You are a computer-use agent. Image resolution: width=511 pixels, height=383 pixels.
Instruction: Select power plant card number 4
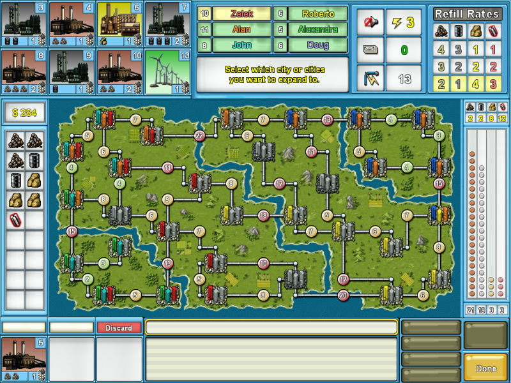coord(72,24)
